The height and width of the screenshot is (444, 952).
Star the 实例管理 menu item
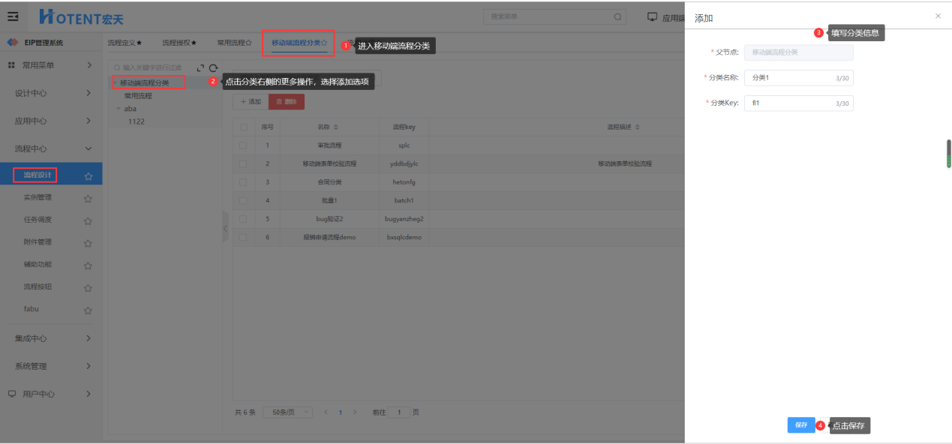(88, 199)
